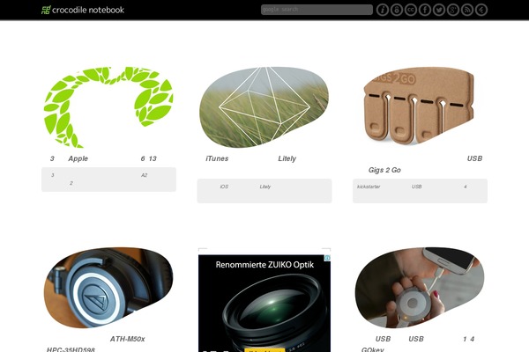
Task: Open the Creative Commons license icon
Action: tap(411, 10)
